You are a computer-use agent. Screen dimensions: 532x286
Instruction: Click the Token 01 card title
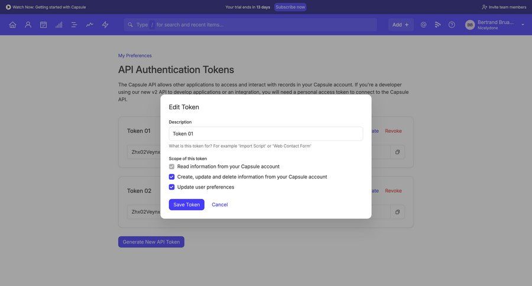point(139,131)
